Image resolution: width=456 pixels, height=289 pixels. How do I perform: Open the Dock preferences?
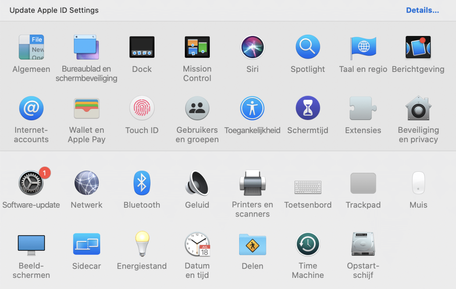[x=142, y=47]
